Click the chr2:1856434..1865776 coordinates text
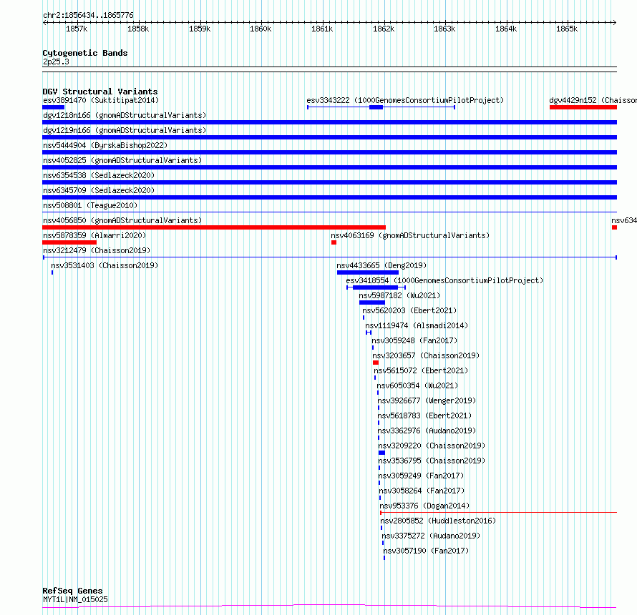The width and height of the screenshot is (637, 615). coord(88,15)
